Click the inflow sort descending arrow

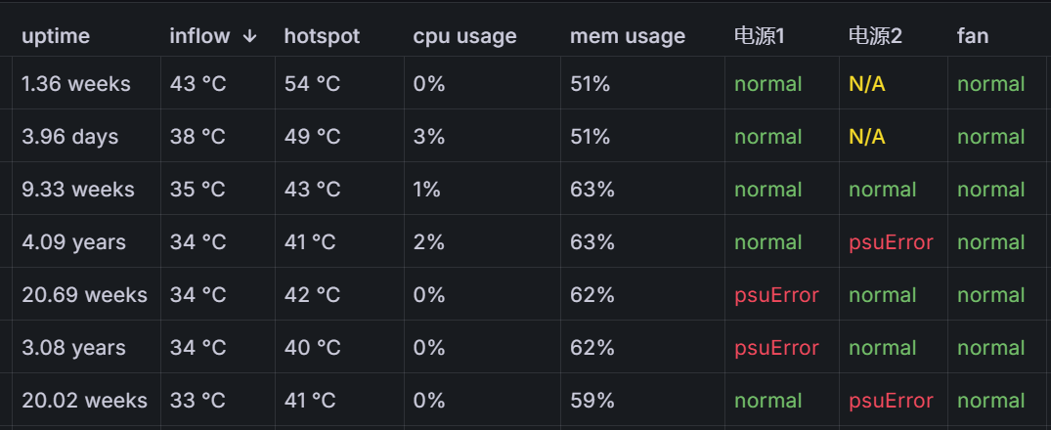click(249, 36)
